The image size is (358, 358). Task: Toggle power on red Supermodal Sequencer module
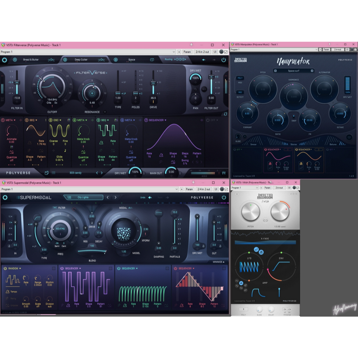pos(176,268)
